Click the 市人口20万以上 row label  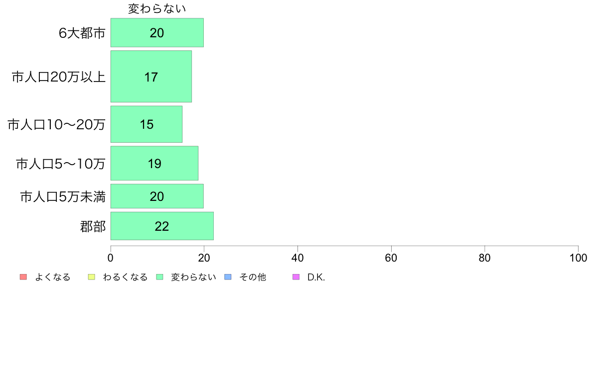pos(58,77)
